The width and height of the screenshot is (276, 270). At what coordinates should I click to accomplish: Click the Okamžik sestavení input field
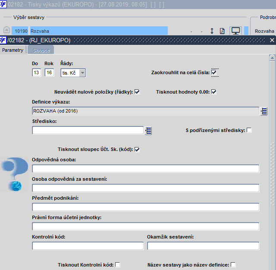pyautogui.click(x=203, y=246)
